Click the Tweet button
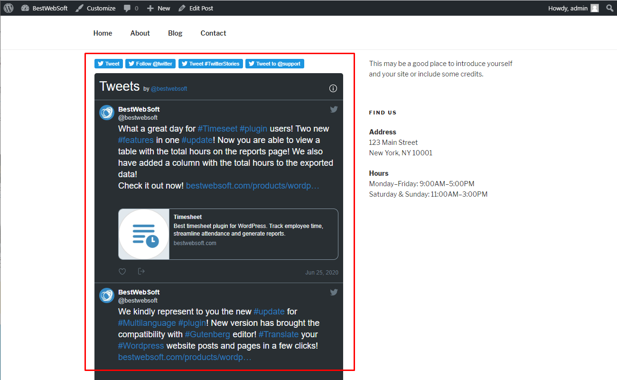 (109, 64)
